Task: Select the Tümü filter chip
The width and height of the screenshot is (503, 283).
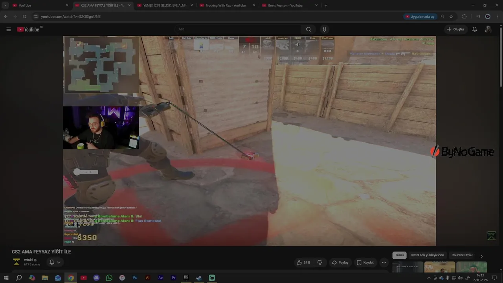Action: point(399,255)
